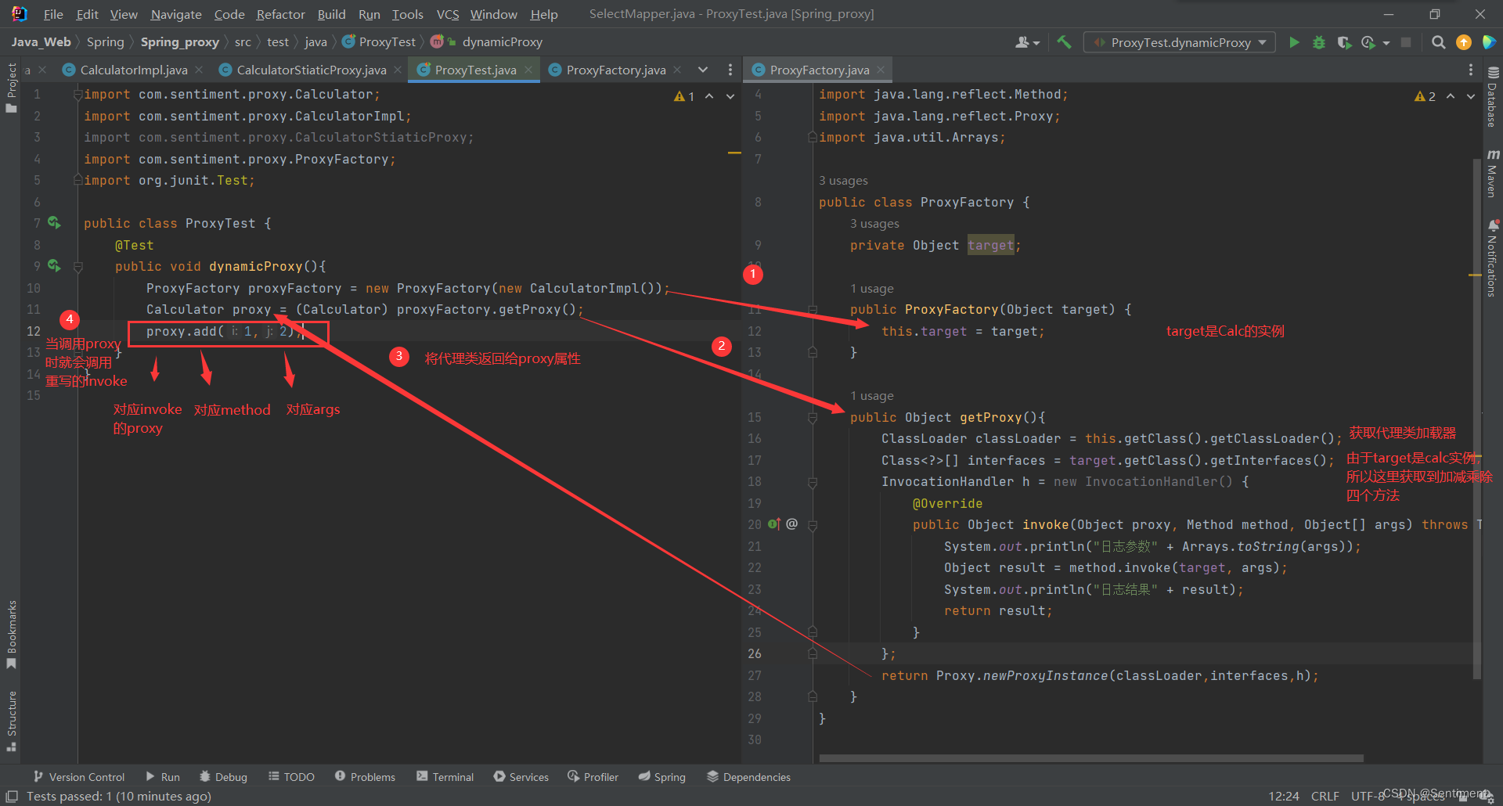Click the Run green play button

pyautogui.click(x=1294, y=42)
